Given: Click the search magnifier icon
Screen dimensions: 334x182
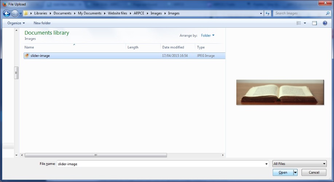Looking at the screenshot, I should 328,13.
